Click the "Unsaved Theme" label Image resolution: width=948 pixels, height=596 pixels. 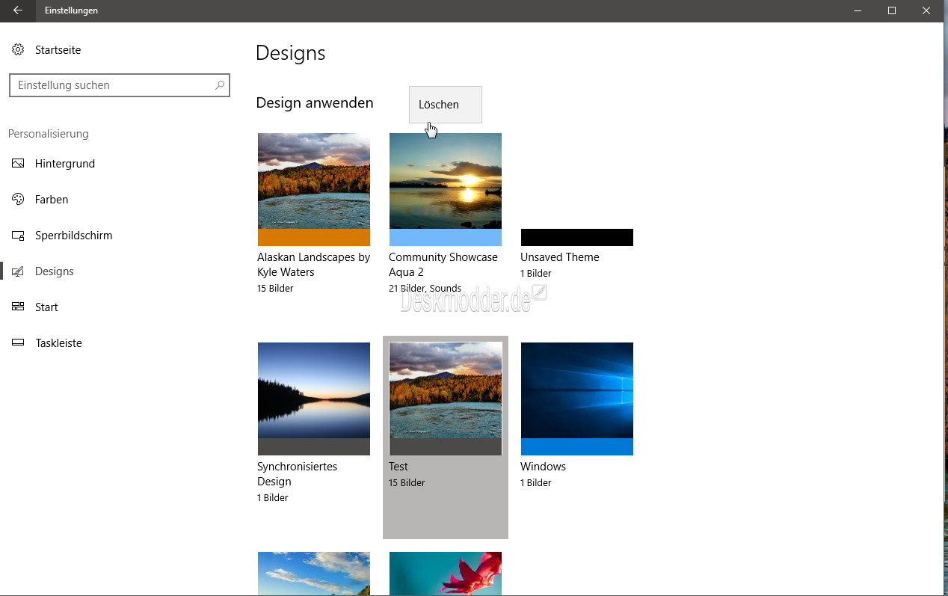point(560,257)
